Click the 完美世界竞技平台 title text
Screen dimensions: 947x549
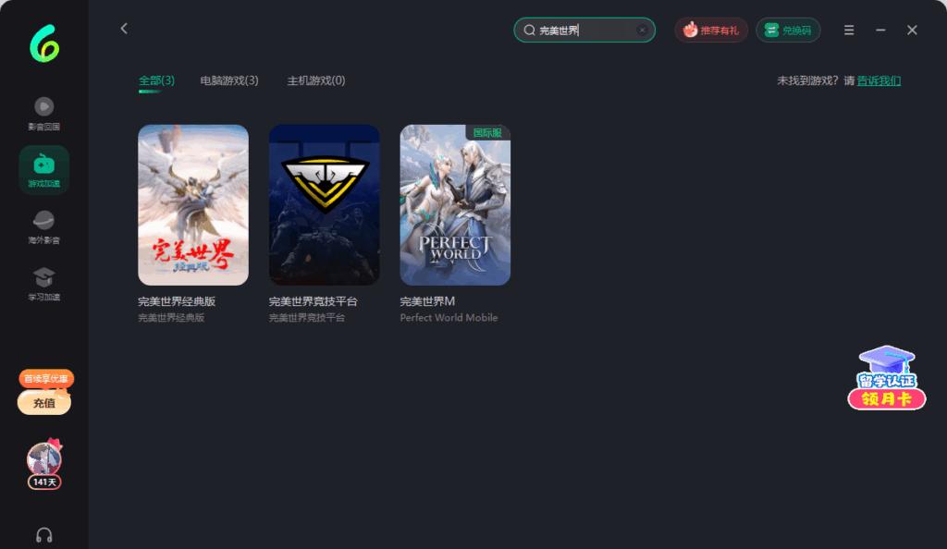click(x=313, y=301)
